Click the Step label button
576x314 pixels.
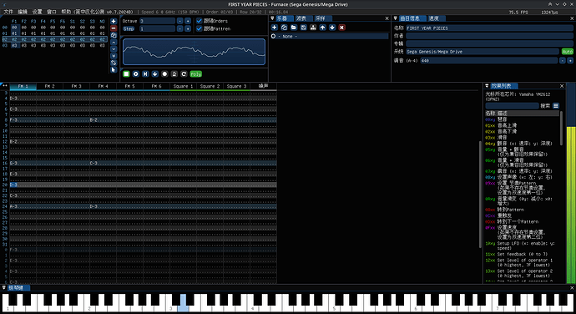pyautogui.click(x=129, y=28)
